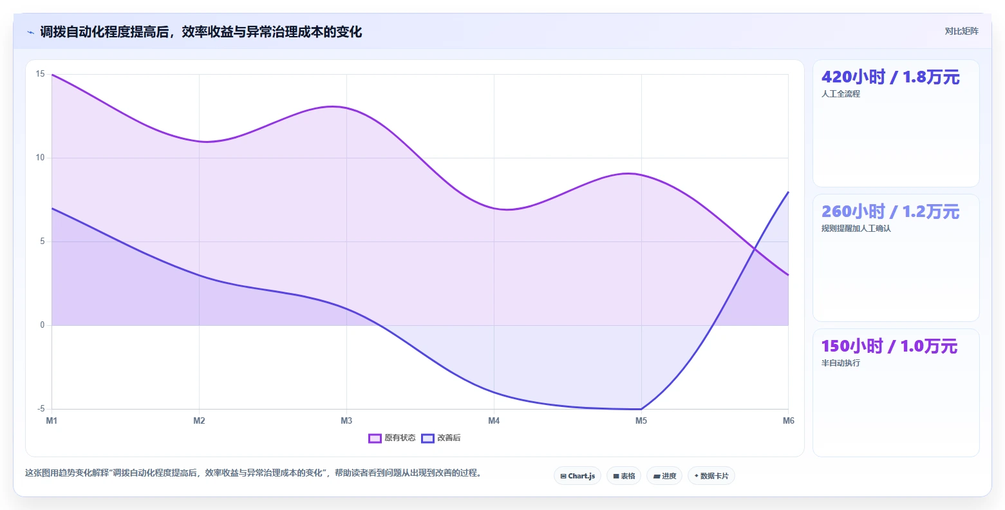Click the 原有状态 legend text
Screen dimensions: 1005x510
(400, 438)
